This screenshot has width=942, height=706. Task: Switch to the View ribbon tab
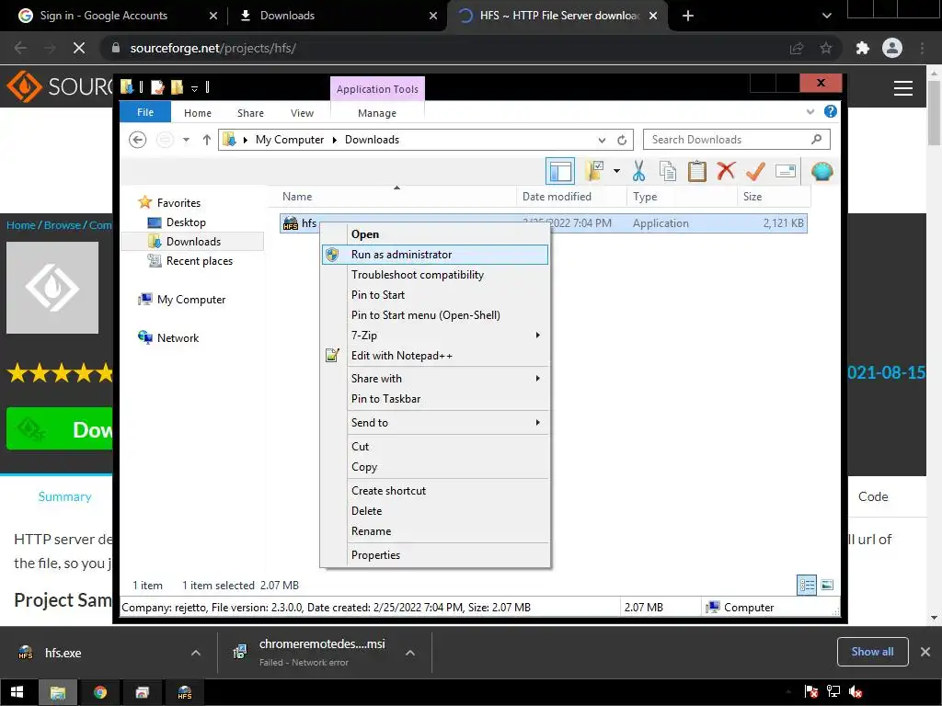point(302,113)
